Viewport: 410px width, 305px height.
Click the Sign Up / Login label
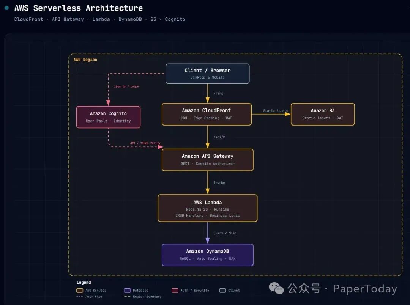pyautogui.click(x=126, y=86)
